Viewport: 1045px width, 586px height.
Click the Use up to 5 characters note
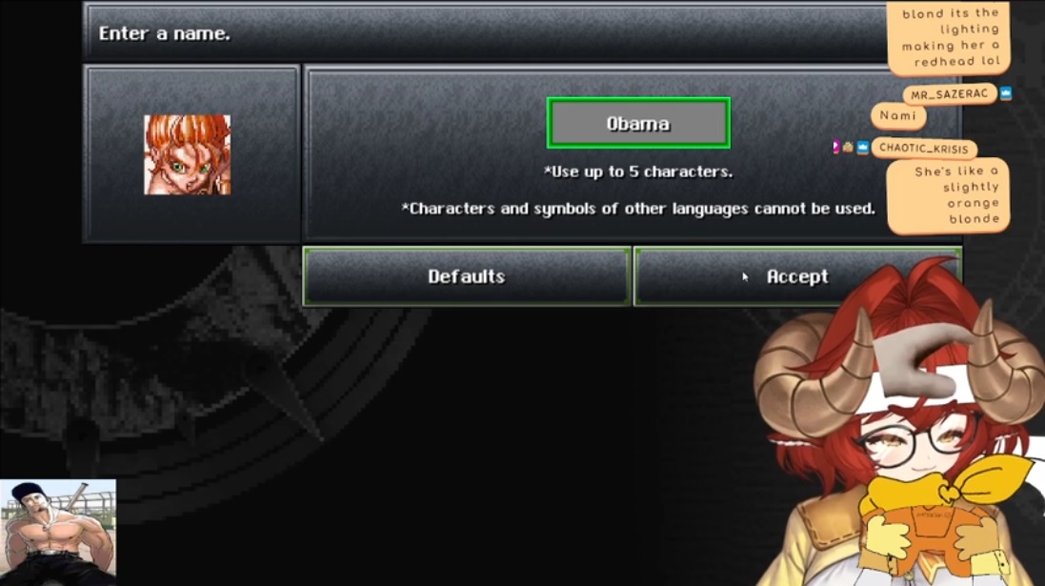pos(638,172)
